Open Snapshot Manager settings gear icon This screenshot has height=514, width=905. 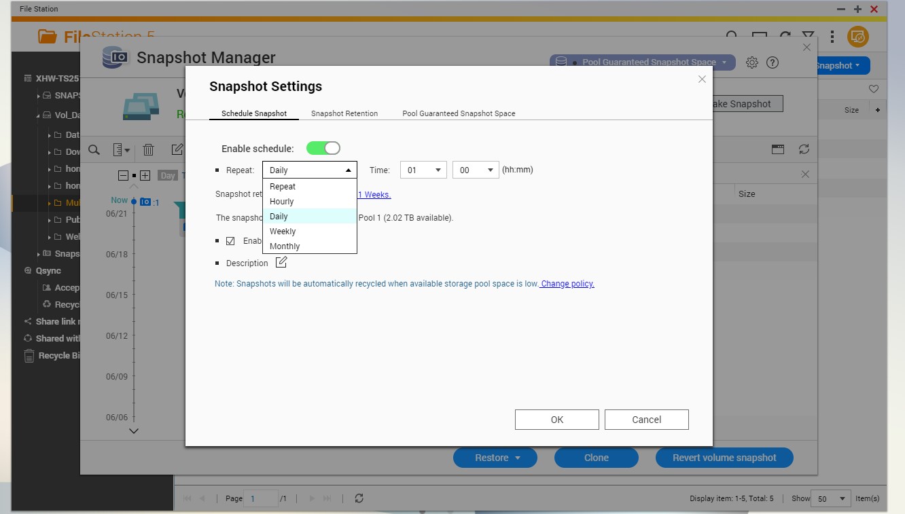click(x=751, y=62)
